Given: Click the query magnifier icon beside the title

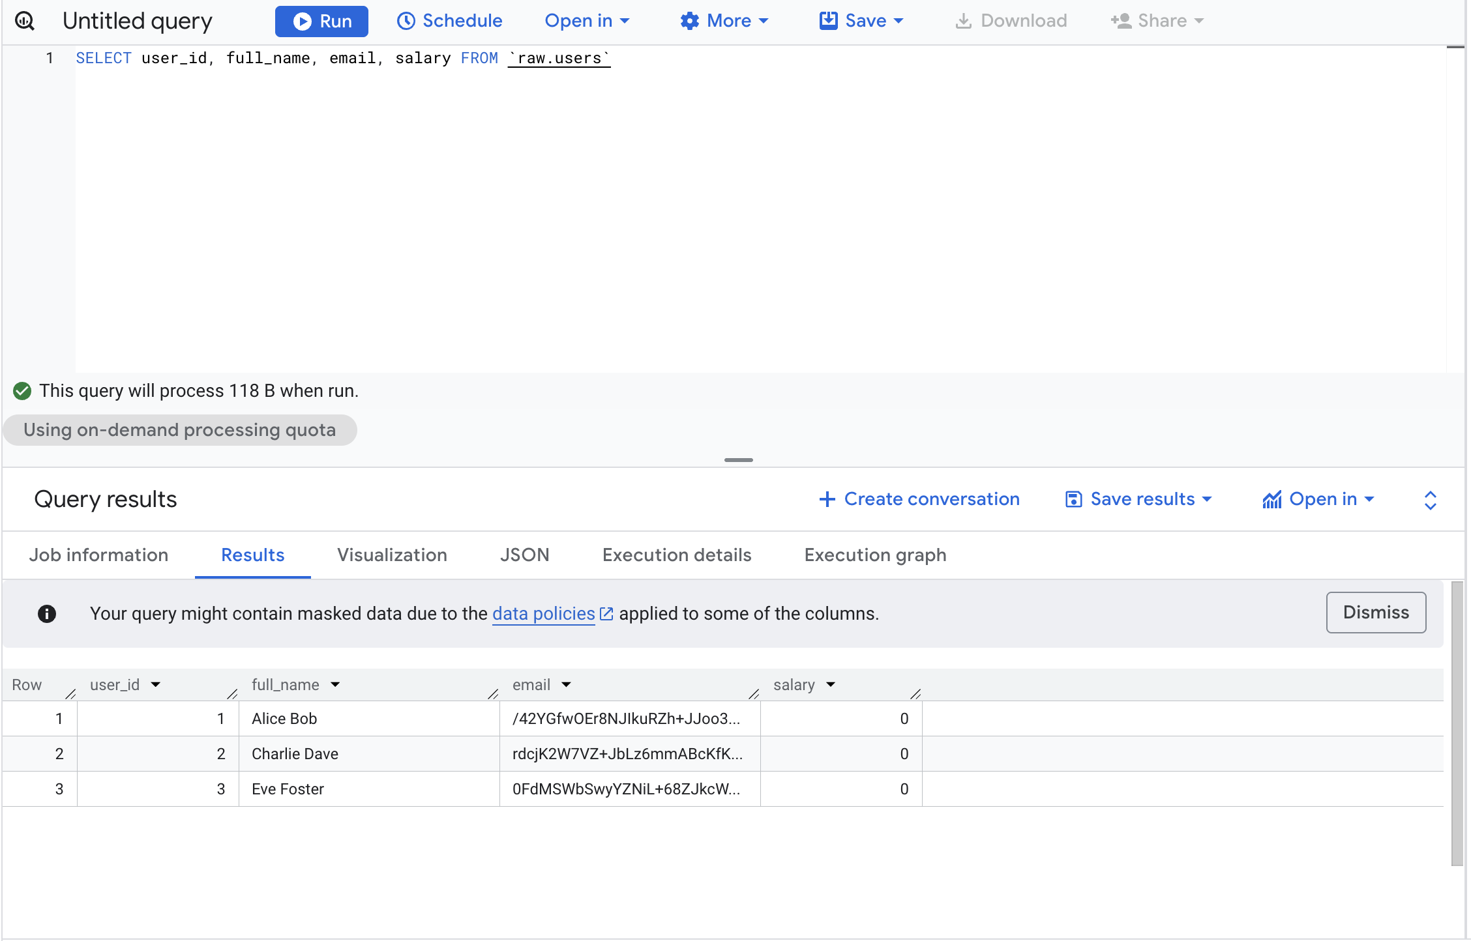Looking at the screenshot, I should pos(25,21).
